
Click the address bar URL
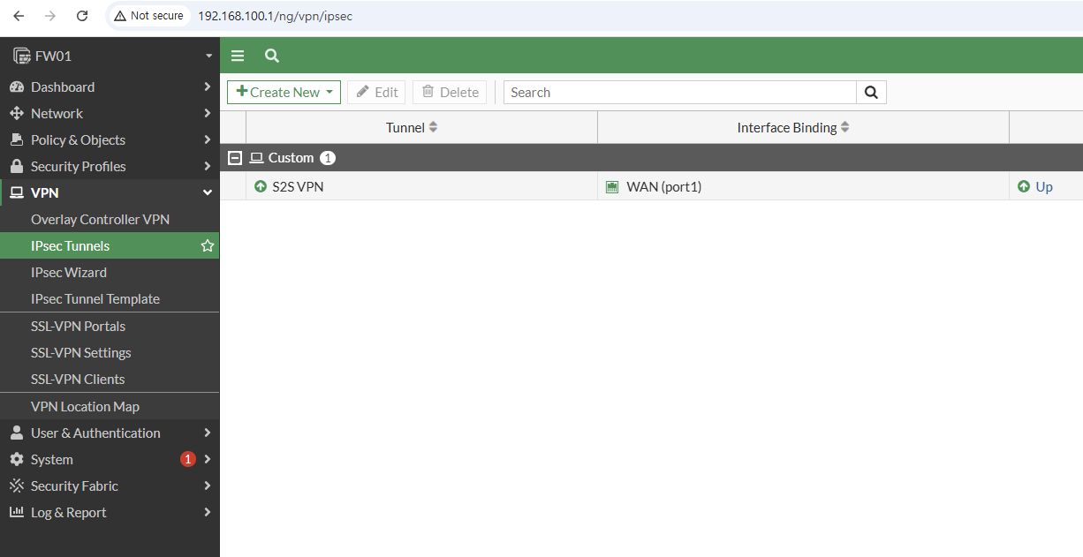pos(275,16)
